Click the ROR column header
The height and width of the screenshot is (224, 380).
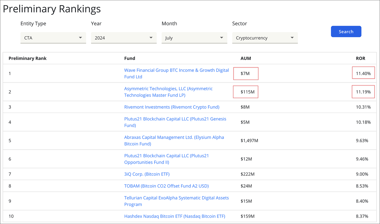pyautogui.click(x=361, y=58)
